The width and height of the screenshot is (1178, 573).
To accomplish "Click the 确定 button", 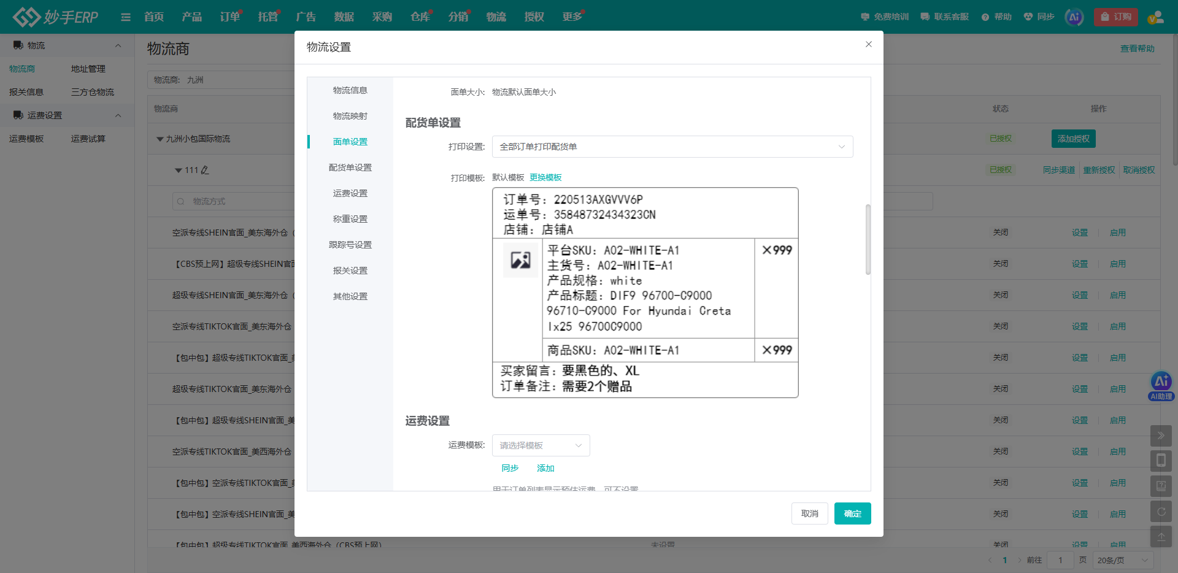I will coord(853,513).
